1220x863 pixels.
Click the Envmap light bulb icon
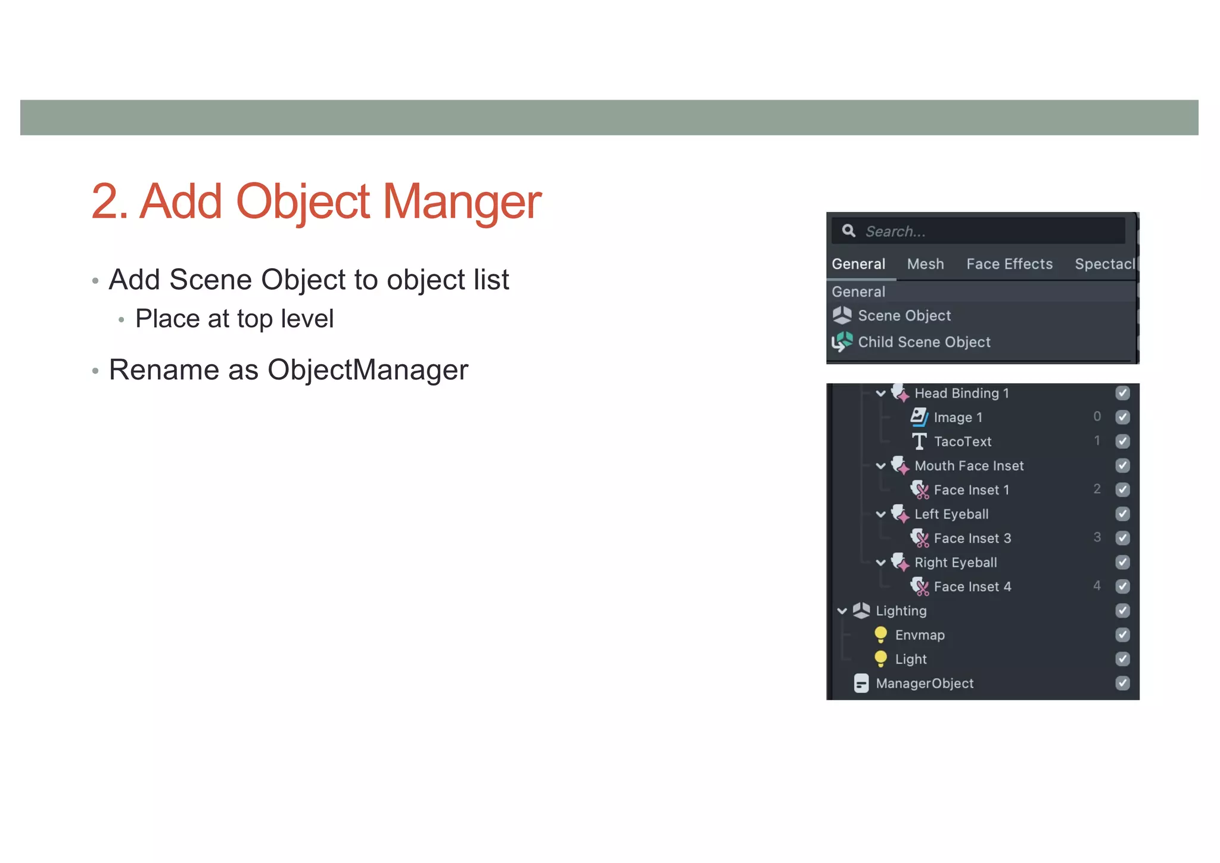pyautogui.click(x=880, y=635)
